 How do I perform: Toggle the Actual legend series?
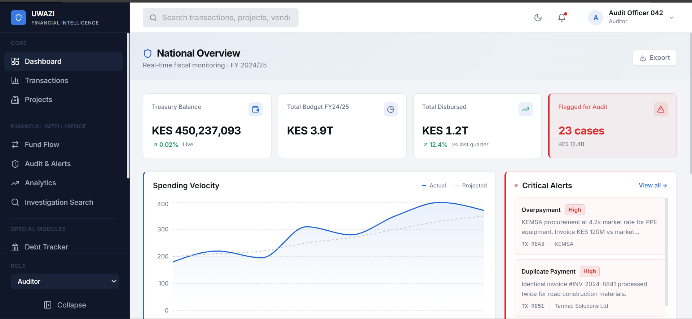click(x=434, y=186)
